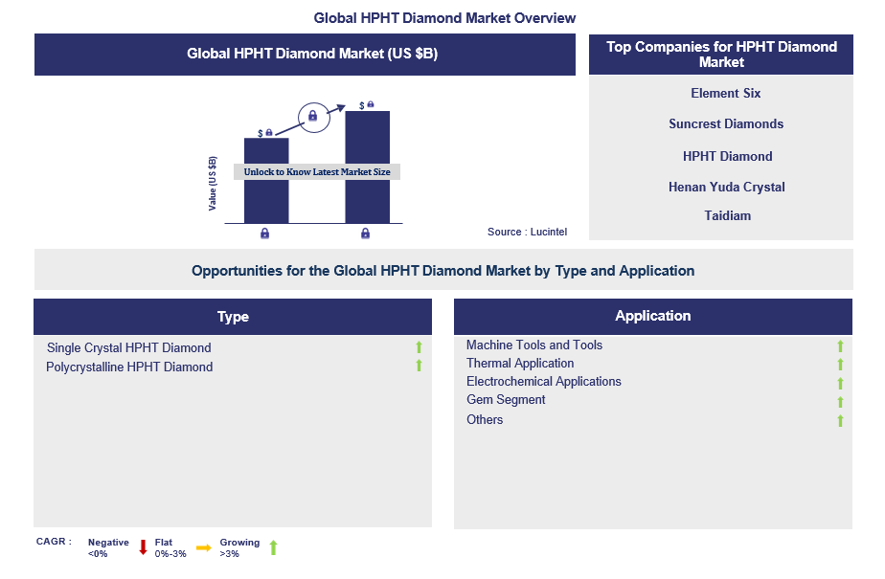Expand the Application panel header

[x=653, y=316]
